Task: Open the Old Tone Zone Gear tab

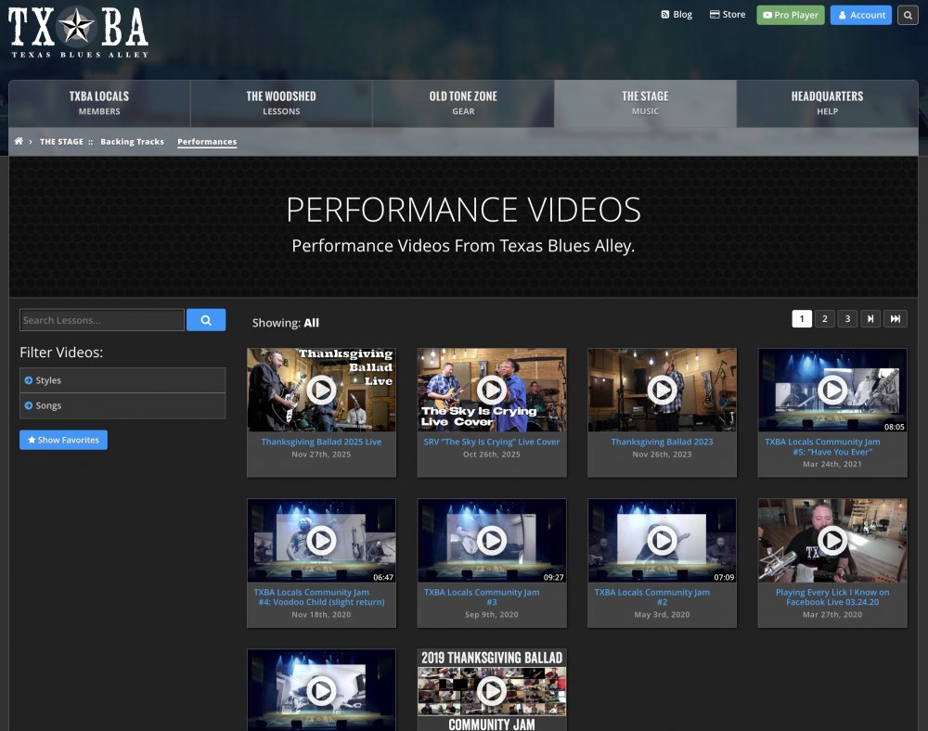Action: point(463,103)
